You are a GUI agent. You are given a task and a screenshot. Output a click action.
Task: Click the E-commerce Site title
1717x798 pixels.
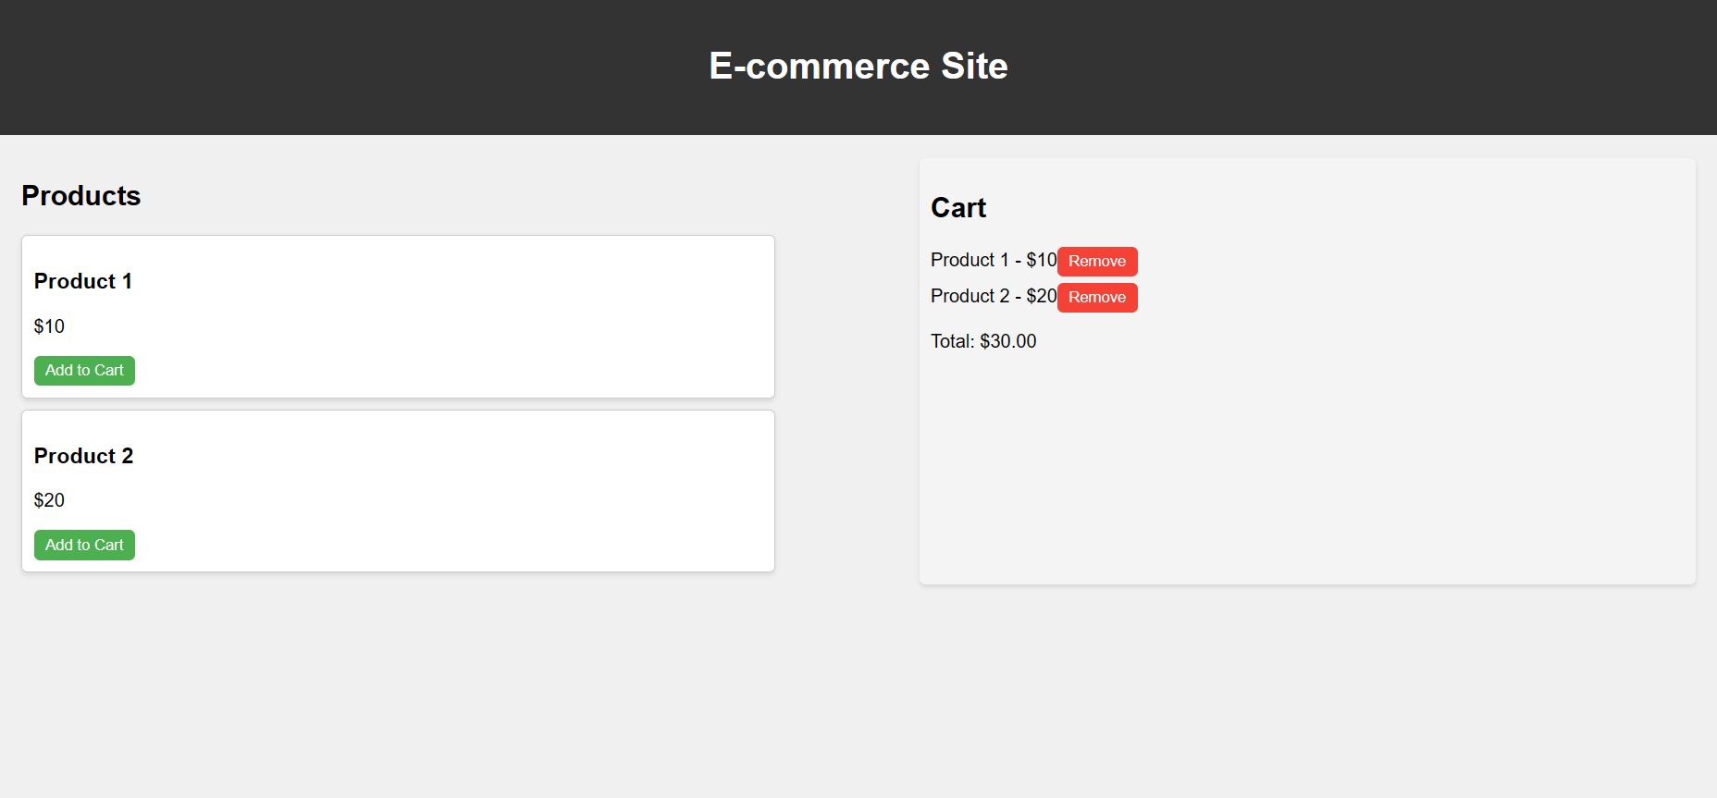click(x=858, y=66)
